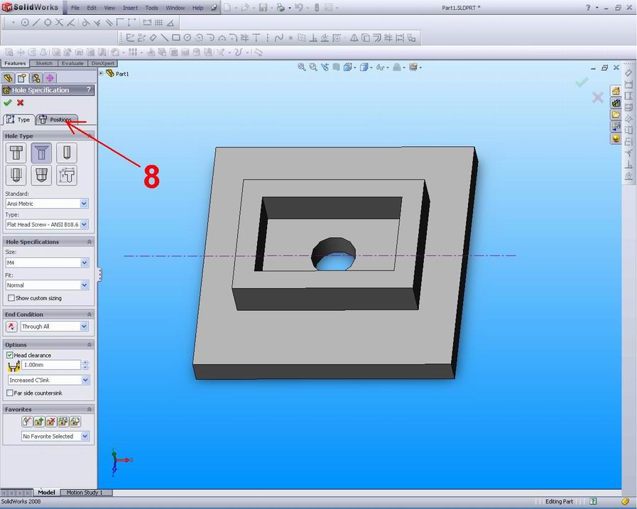Click the Motion Study 1 tab

pyautogui.click(x=85, y=492)
